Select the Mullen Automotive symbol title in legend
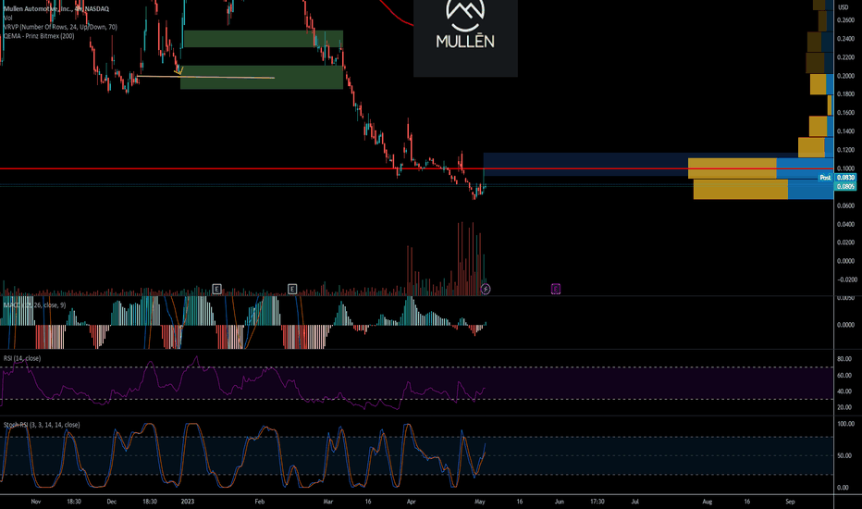Image resolution: width=862 pixels, height=509 pixels. 56,9
